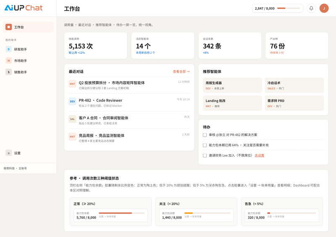Open the 周报生成器 agent card
336x237 pixels.
[232, 85]
